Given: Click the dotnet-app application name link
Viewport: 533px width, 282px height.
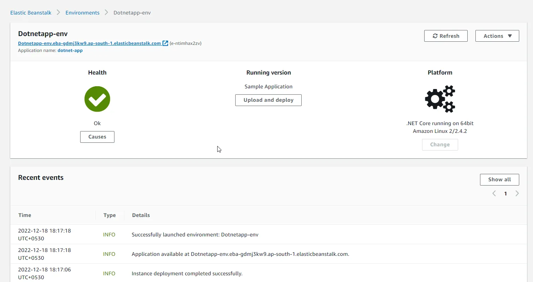Looking at the screenshot, I should click(x=70, y=50).
